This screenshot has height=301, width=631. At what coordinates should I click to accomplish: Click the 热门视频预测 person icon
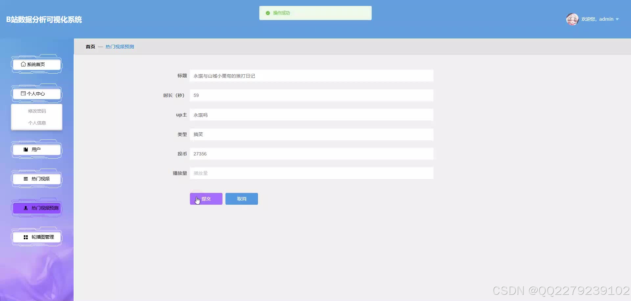25,208
